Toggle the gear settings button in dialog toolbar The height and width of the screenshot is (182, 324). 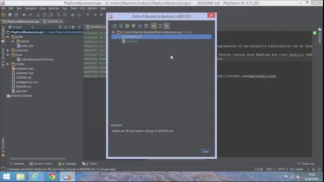coord(167,26)
